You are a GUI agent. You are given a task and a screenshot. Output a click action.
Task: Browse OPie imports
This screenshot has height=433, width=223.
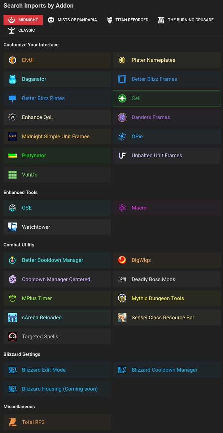point(167,137)
